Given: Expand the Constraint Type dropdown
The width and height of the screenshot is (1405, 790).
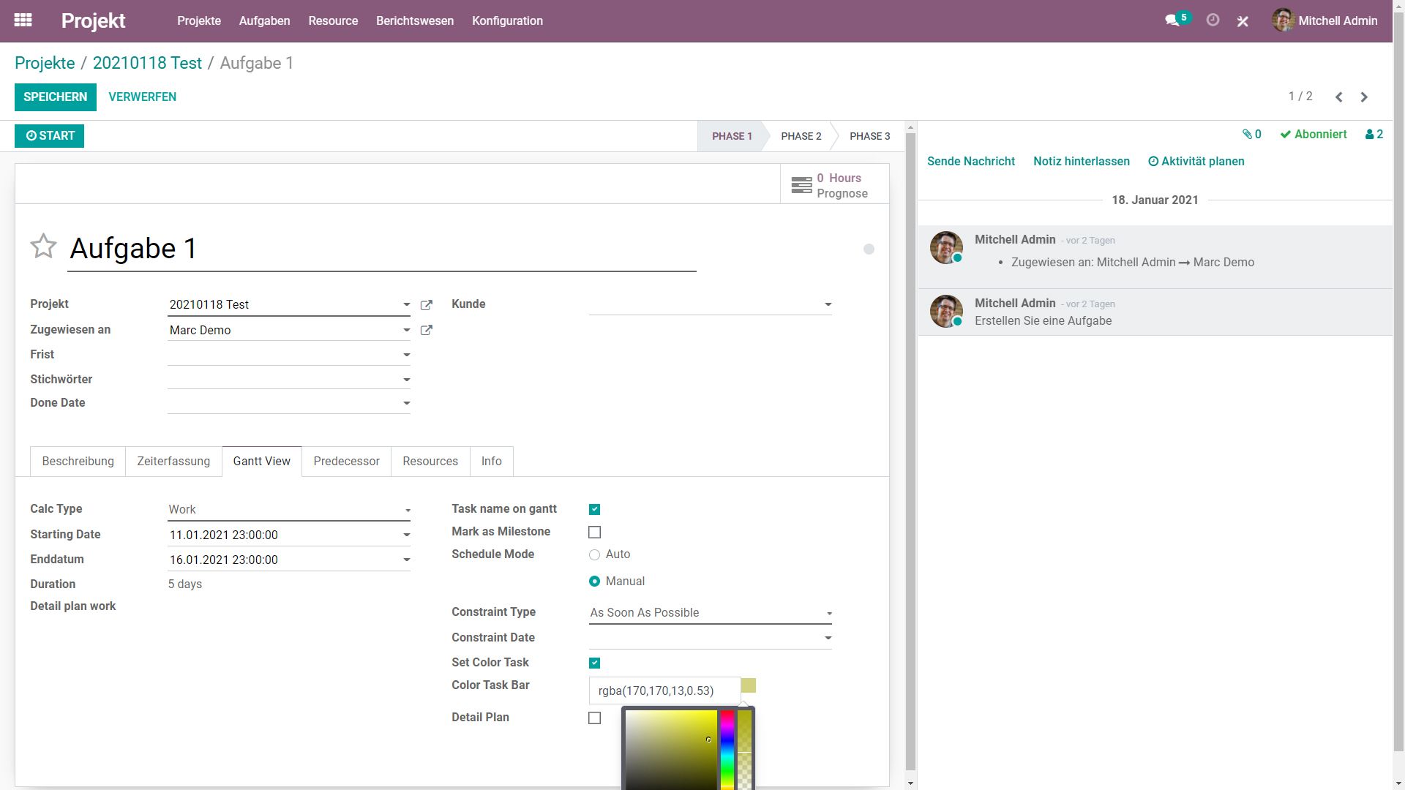Looking at the screenshot, I should pyautogui.click(x=828, y=614).
